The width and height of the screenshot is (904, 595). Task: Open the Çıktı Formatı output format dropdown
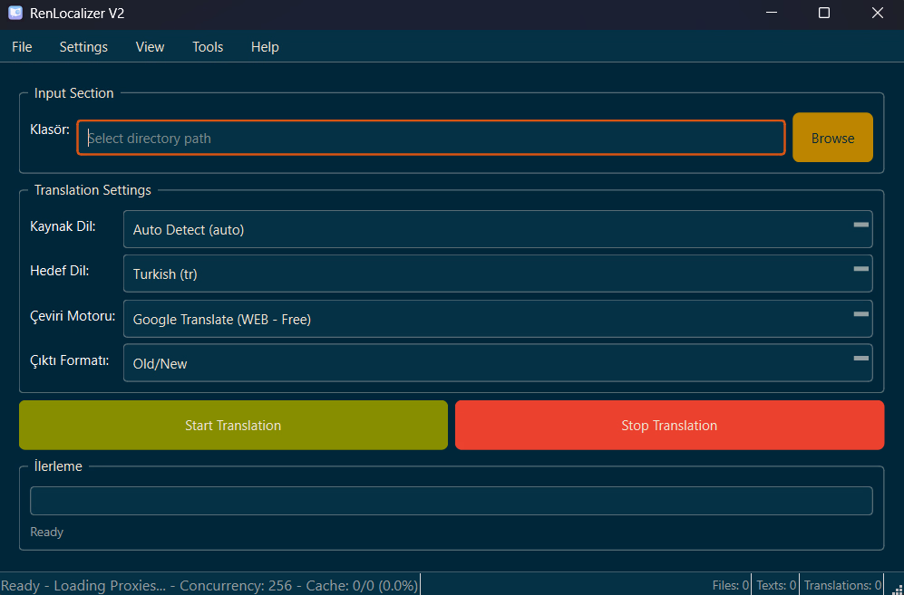(497, 363)
